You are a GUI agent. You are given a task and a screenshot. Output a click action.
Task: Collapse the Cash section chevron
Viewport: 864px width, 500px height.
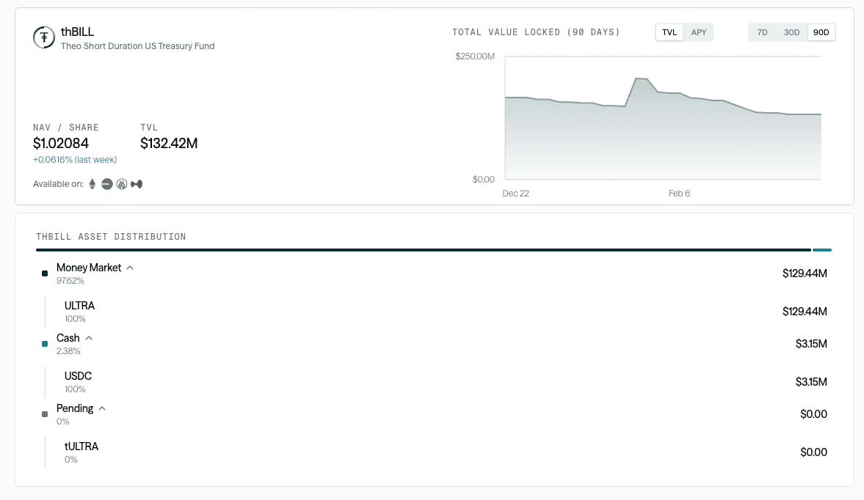(89, 338)
